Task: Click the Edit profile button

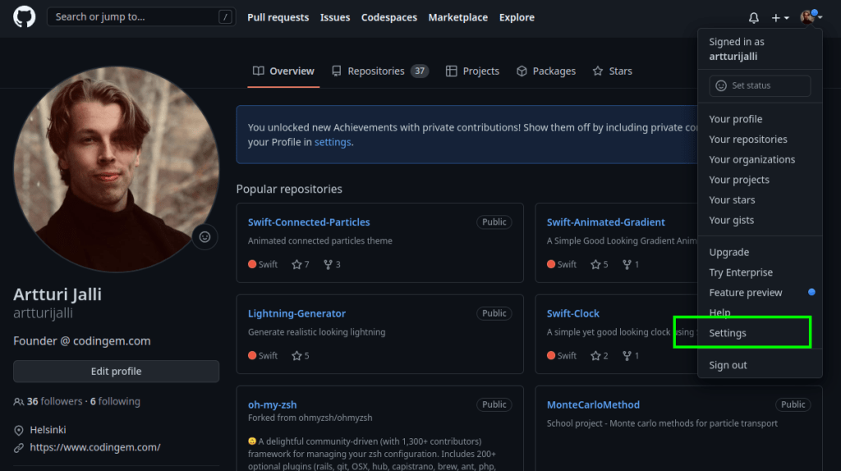Action: (117, 372)
